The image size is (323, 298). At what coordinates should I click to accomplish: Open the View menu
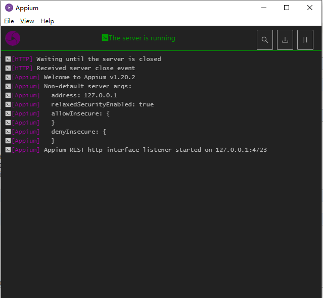(27, 21)
